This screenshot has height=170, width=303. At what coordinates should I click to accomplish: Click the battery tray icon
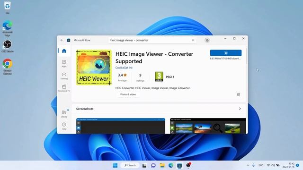coord(278,165)
